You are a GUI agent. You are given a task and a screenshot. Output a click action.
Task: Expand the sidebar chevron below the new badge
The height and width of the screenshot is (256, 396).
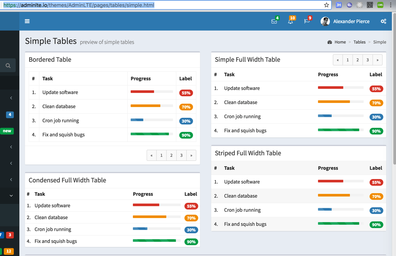pyautogui.click(x=11, y=147)
